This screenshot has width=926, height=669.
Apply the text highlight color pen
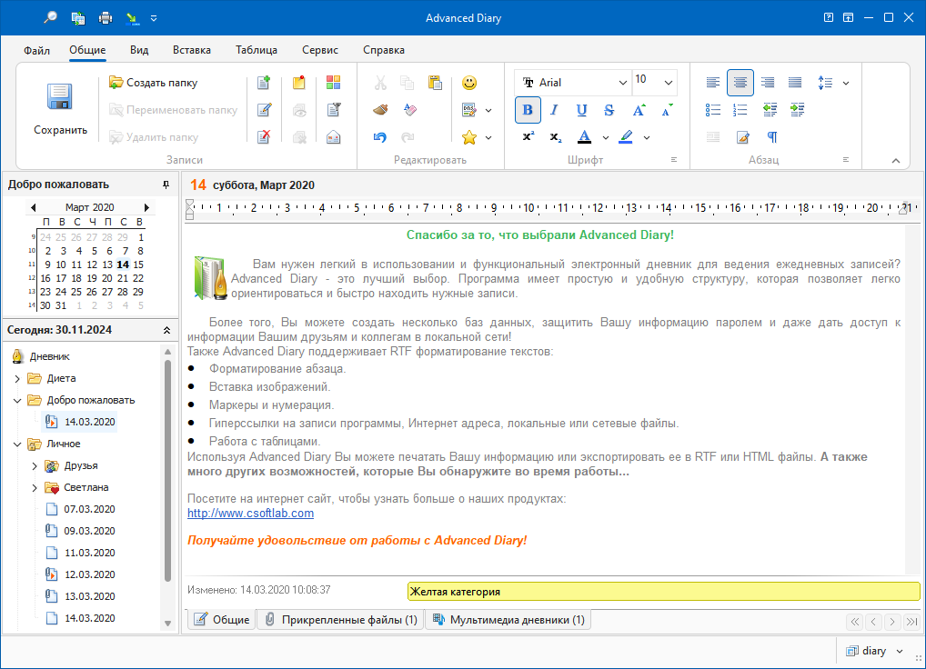pos(626,137)
